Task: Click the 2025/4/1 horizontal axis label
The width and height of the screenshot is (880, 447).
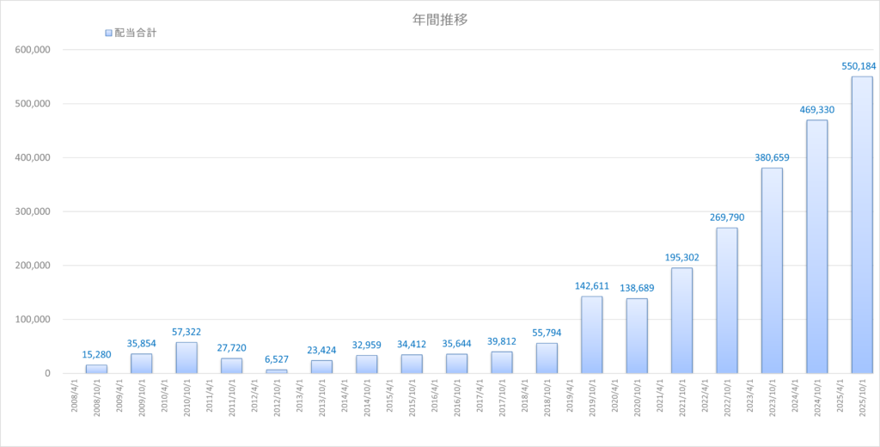Action: coord(840,398)
